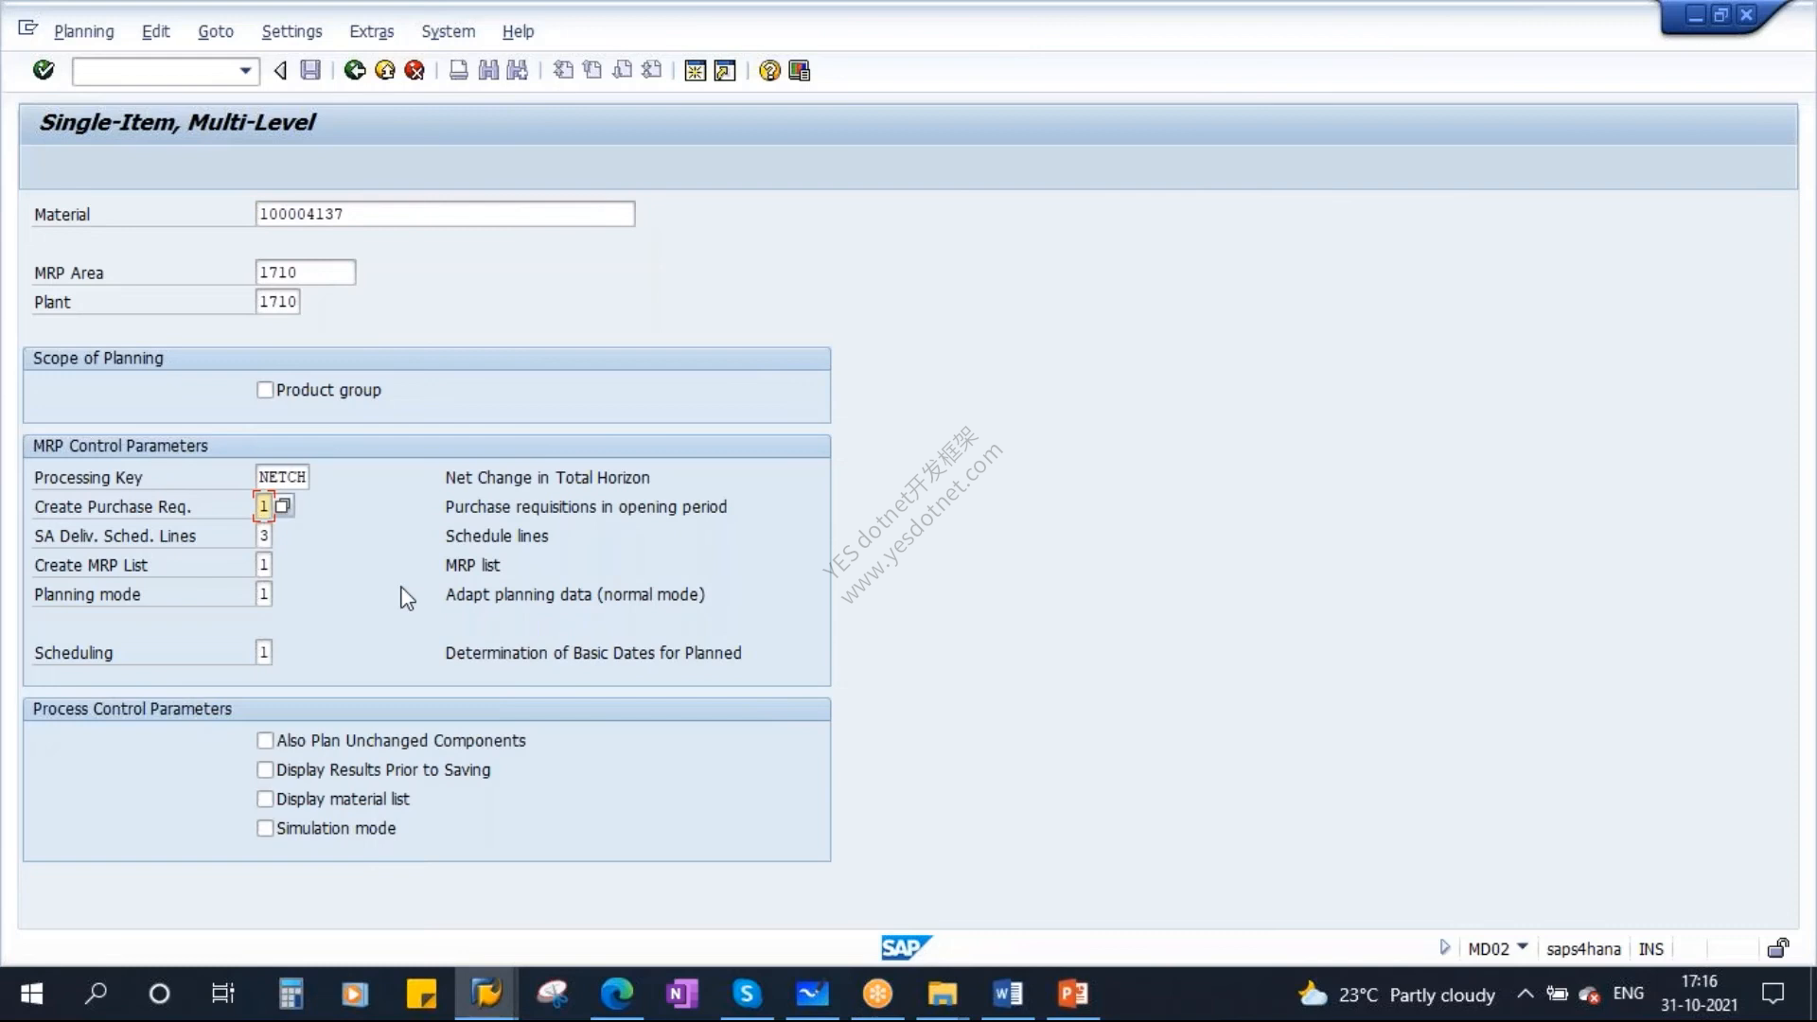1817x1022 pixels.
Task: Open the Settings menu
Action: click(x=291, y=31)
